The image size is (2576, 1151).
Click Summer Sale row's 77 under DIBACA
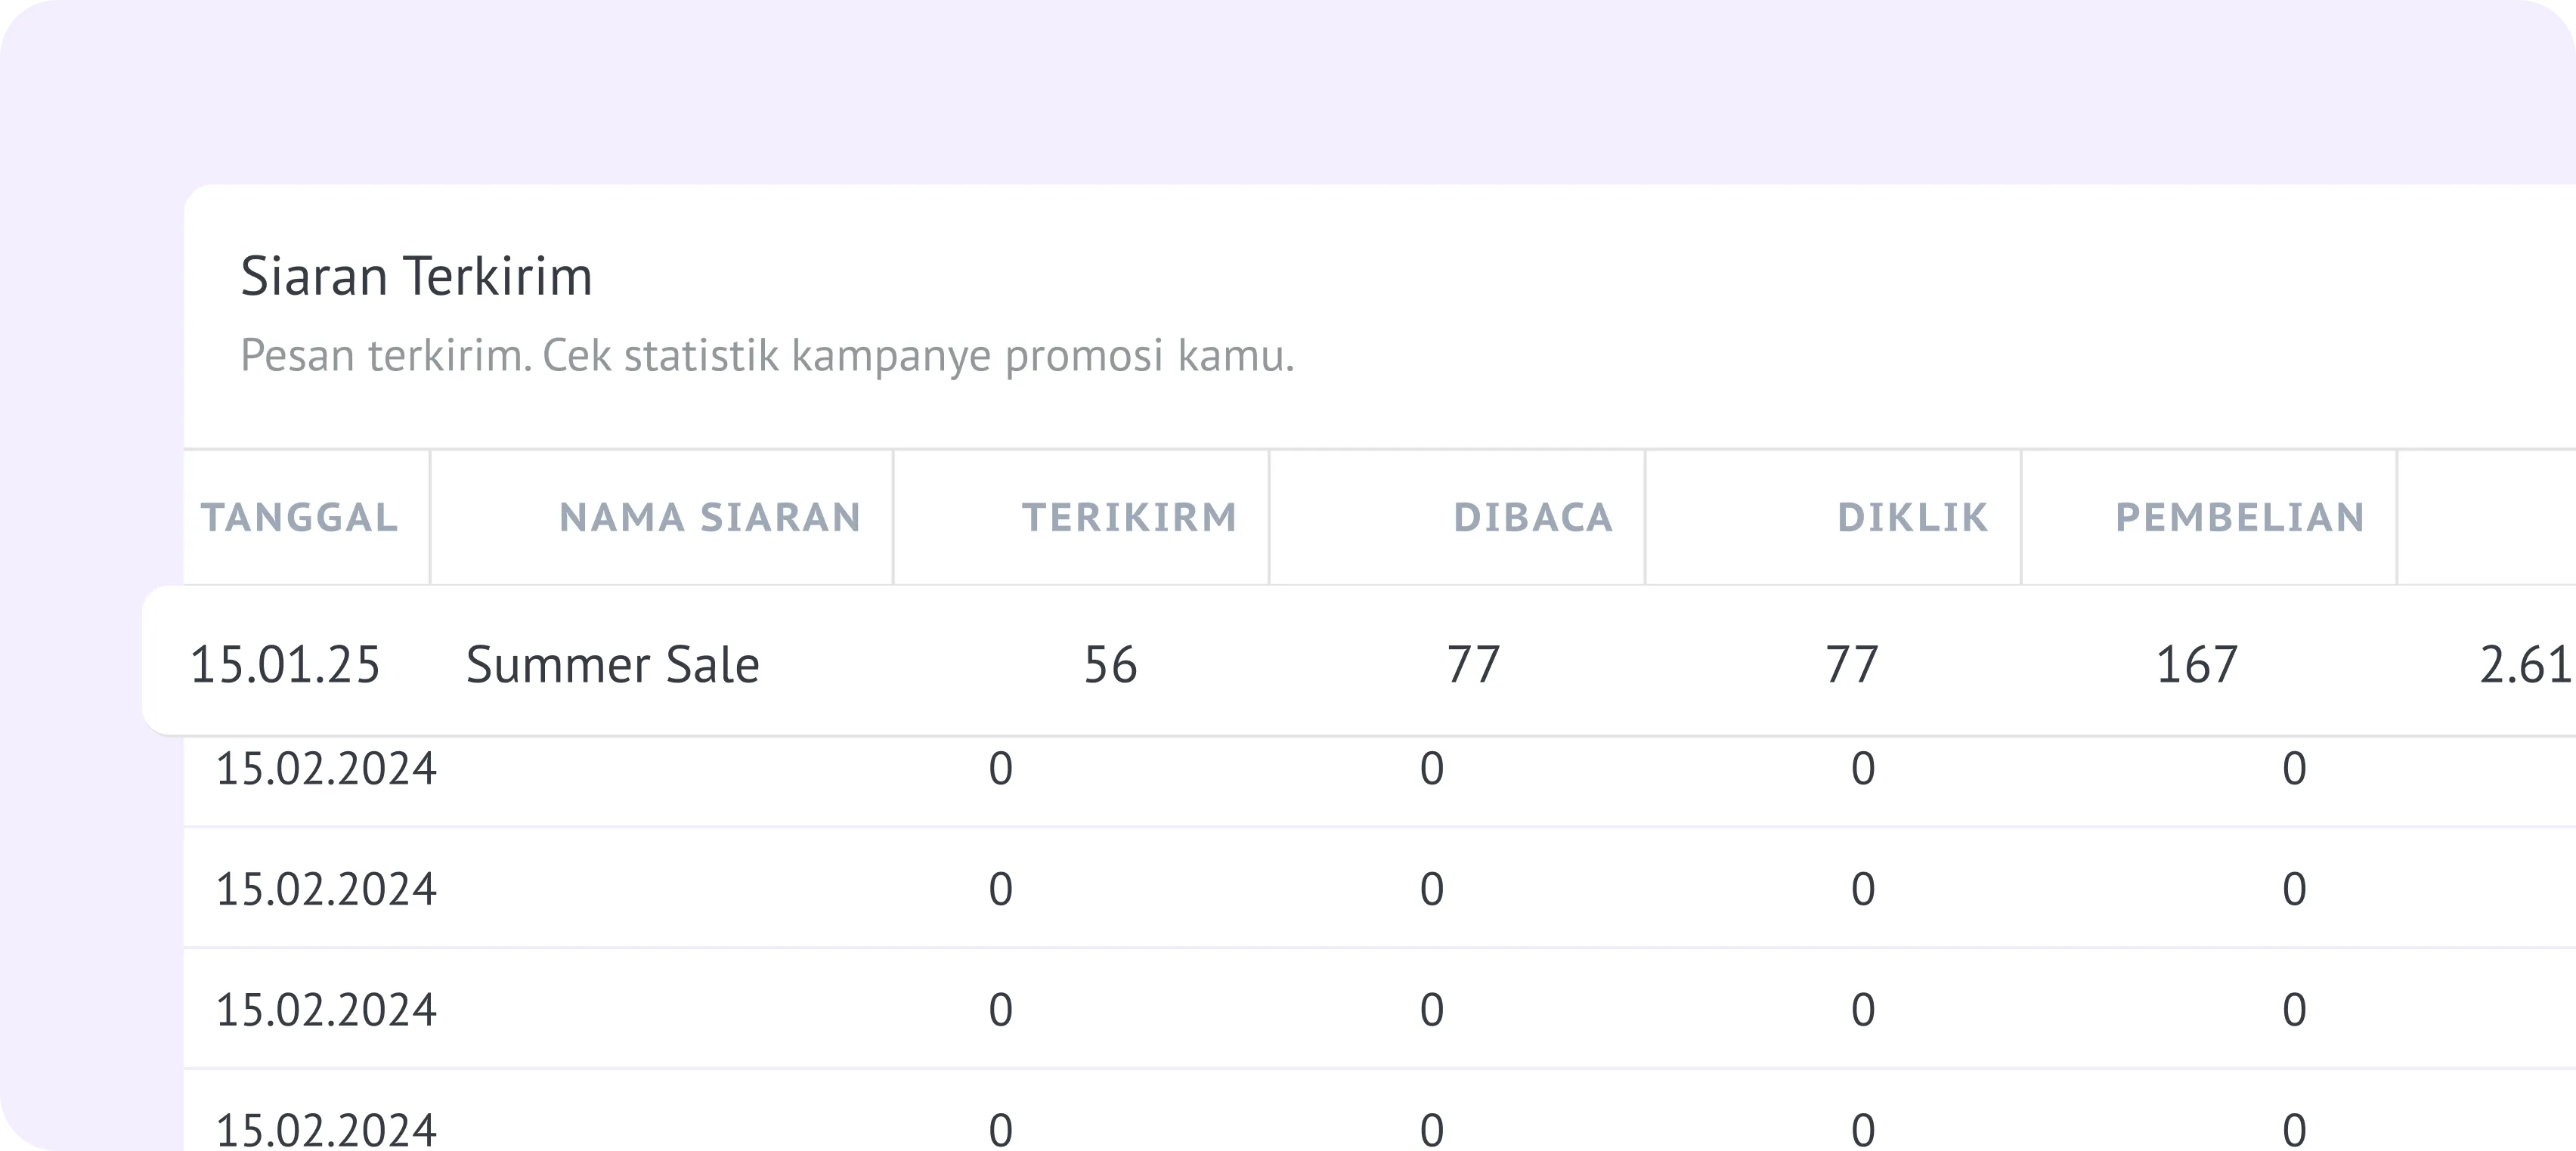pos(1473,665)
